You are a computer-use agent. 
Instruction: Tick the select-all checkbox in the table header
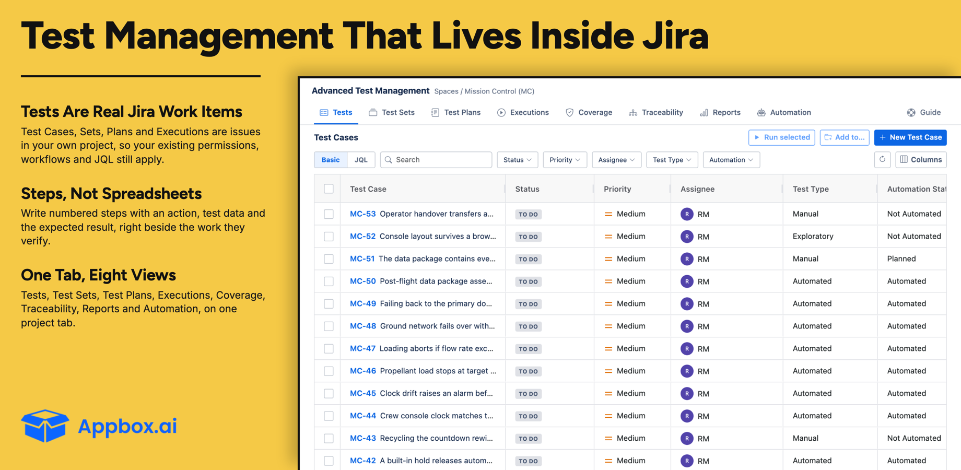329,189
